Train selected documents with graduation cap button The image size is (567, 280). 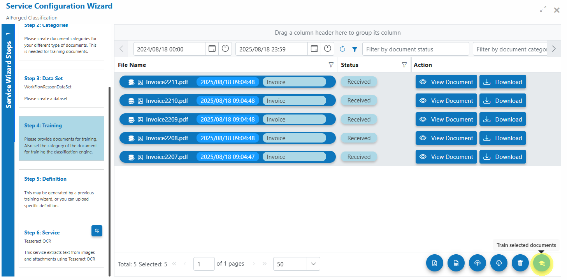[x=542, y=263]
